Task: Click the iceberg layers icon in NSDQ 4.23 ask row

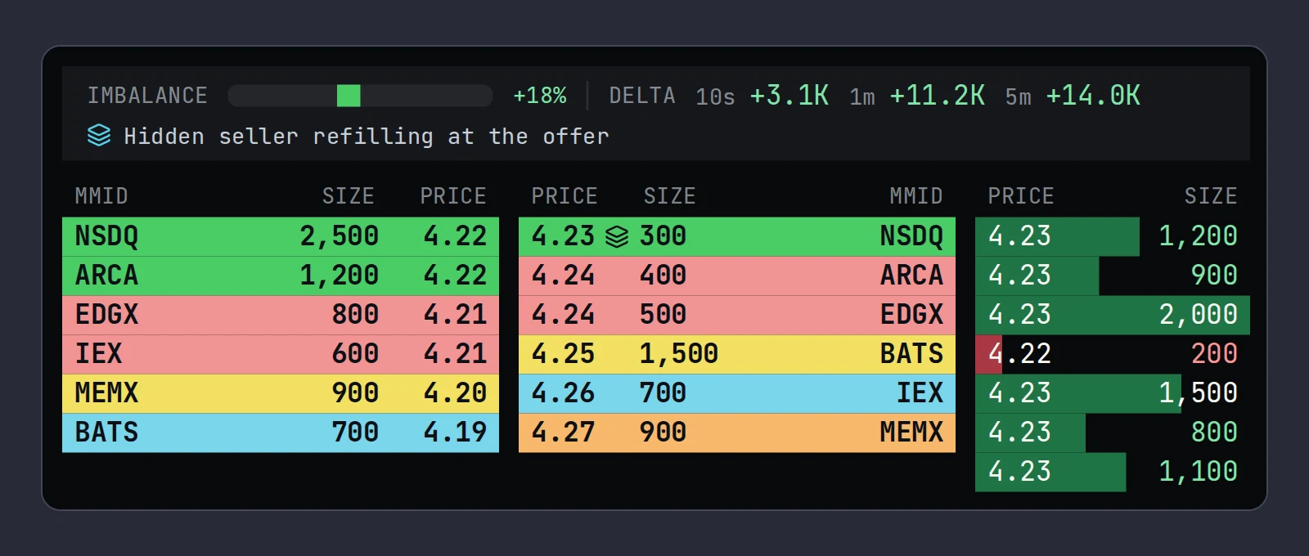Action: [617, 236]
